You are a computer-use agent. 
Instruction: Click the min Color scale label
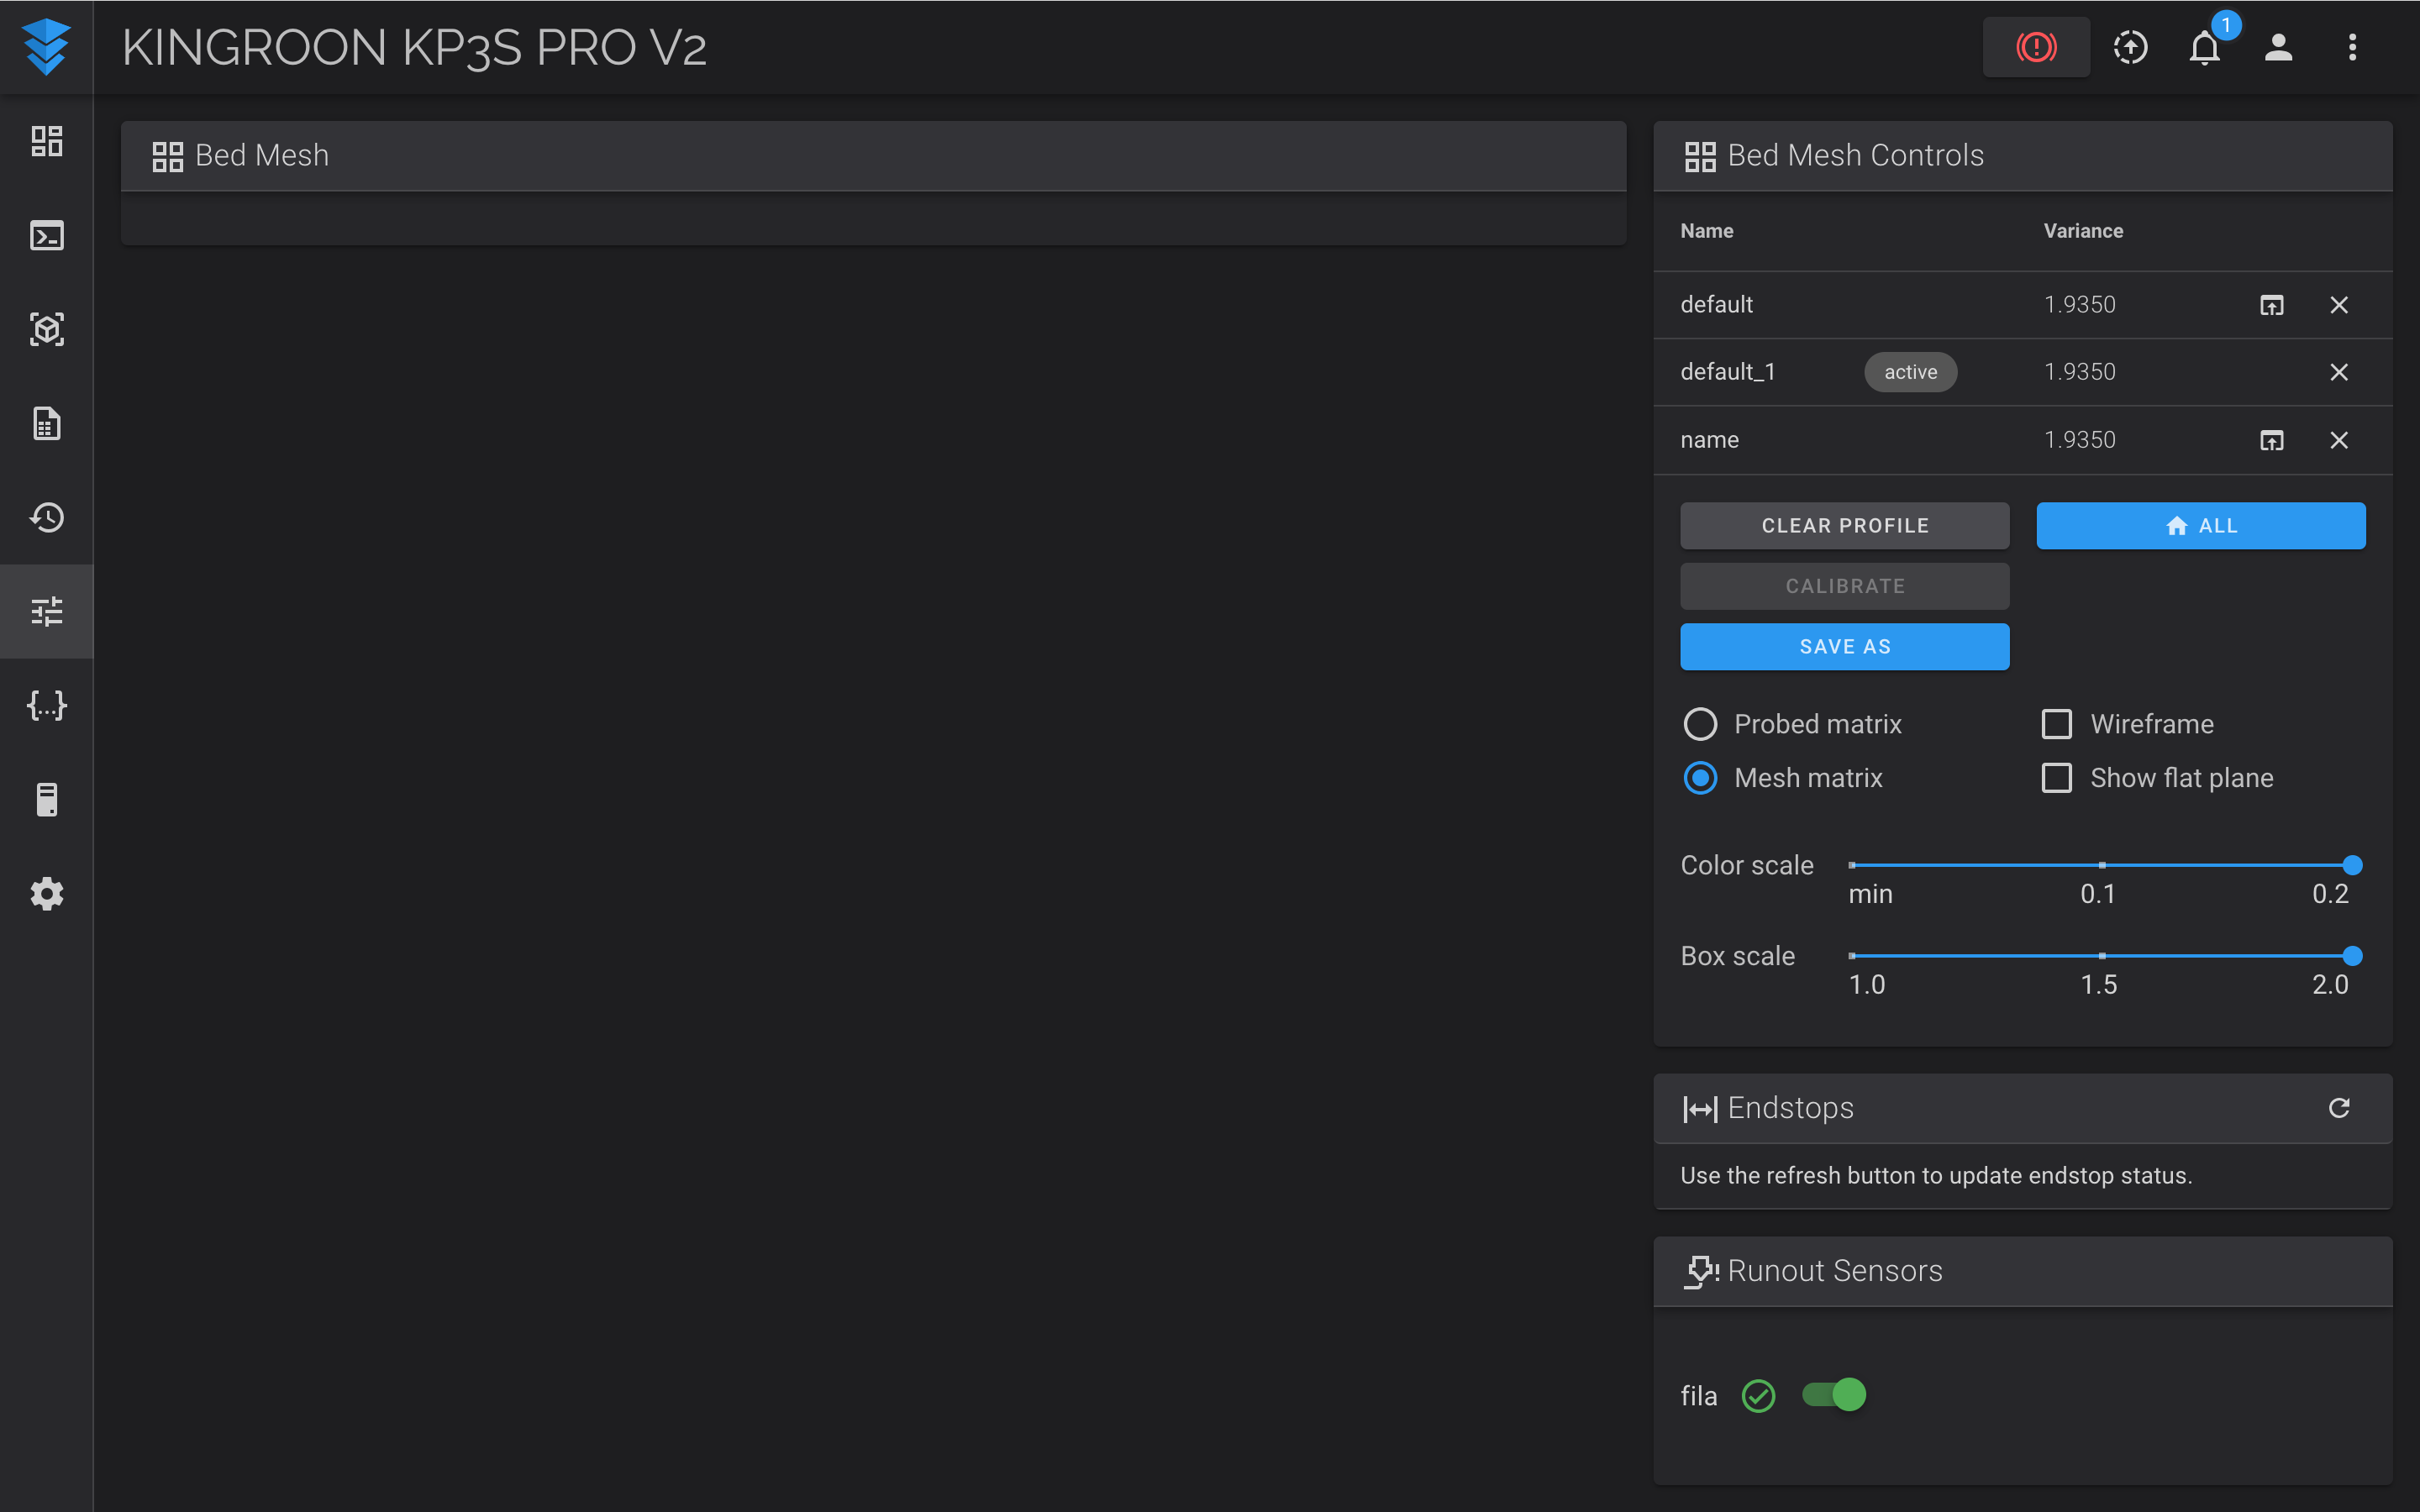click(1870, 894)
